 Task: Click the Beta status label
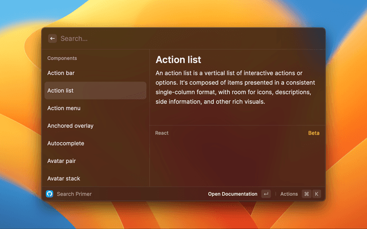314,133
